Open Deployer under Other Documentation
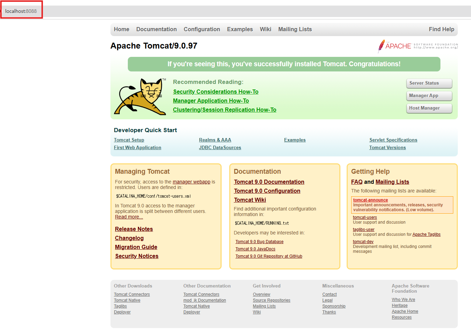 pyautogui.click(x=192, y=312)
